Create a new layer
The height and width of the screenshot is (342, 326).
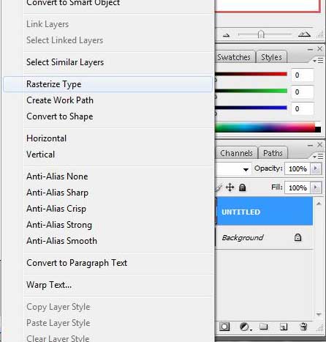coord(284,327)
